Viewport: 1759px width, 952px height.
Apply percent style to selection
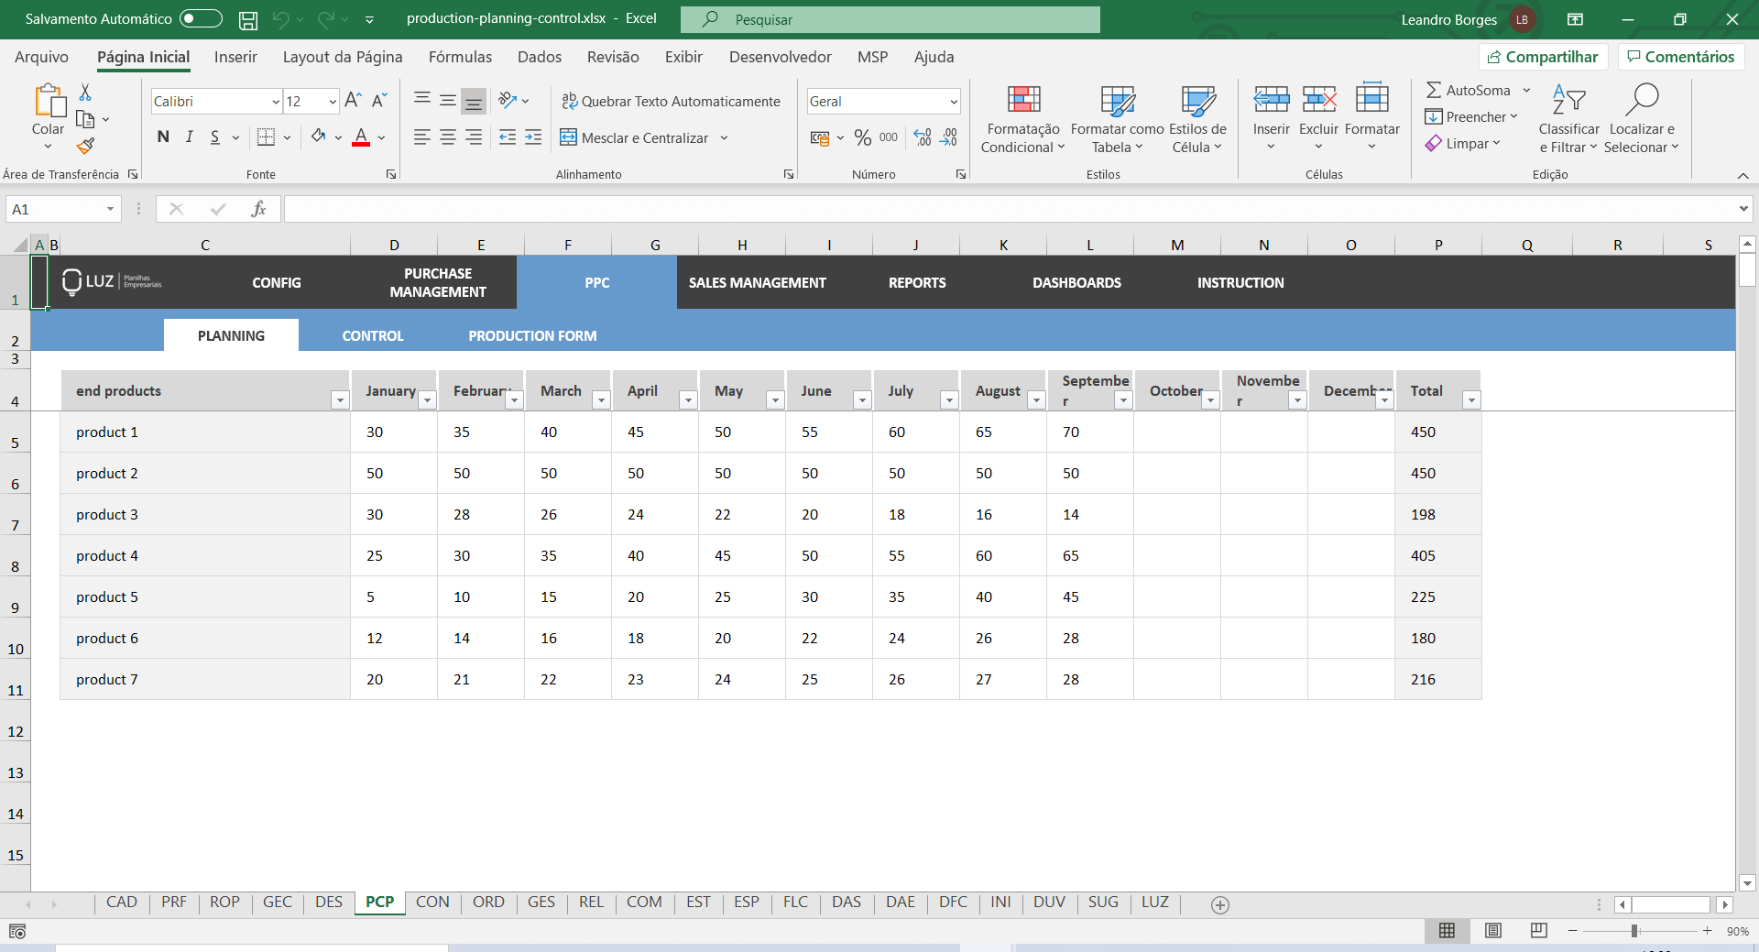pyautogui.click(x=861, y=137)
